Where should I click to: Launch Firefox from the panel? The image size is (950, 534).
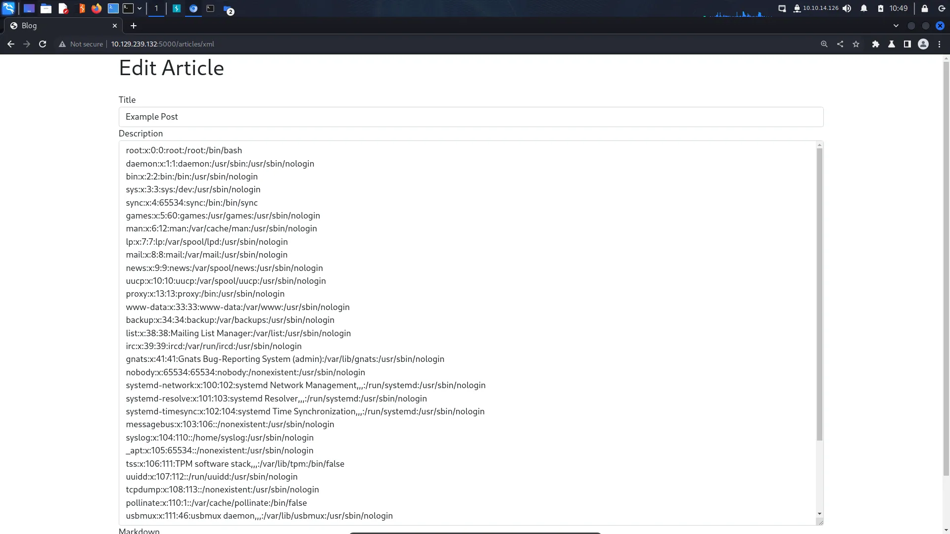96,8
